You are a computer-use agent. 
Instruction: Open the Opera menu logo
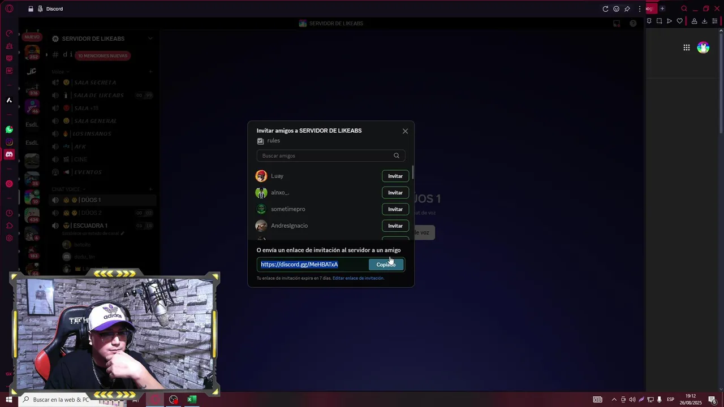click(9, 8)
